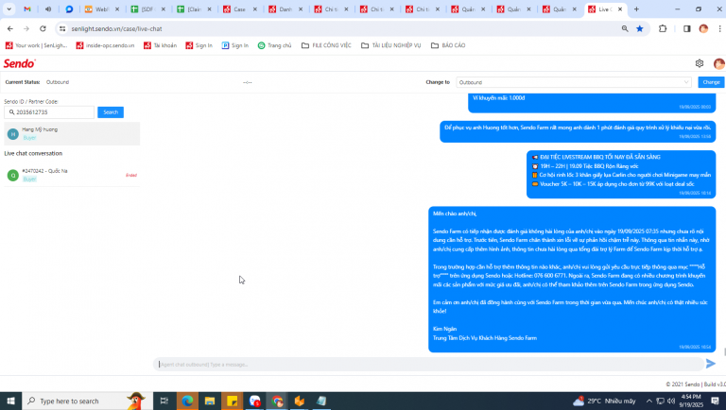This screenshot has height=410, width=726.
Task: Open conversation #2470242 - Quốc Na
Action: pyautogui.click(x=72, y=175)
